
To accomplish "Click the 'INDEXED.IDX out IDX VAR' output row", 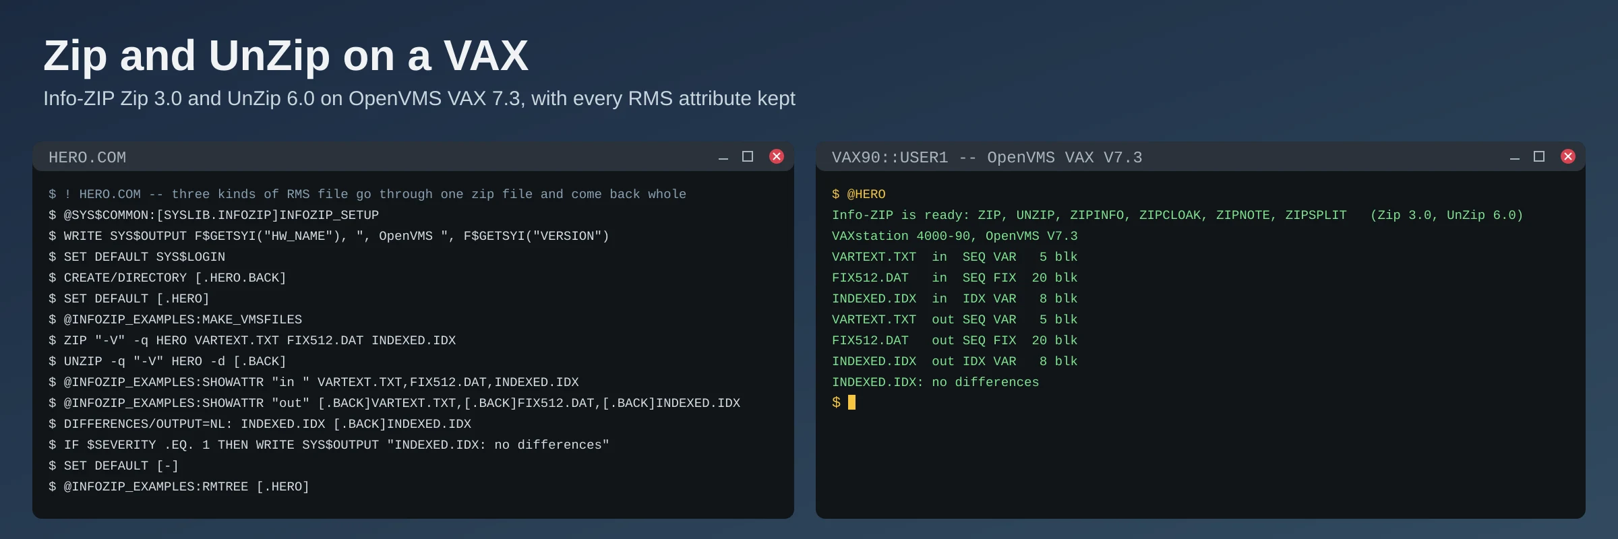I will (x=955, y=361).
